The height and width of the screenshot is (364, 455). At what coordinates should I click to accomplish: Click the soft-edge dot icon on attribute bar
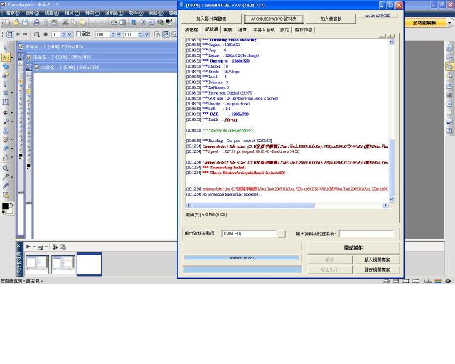45,34
